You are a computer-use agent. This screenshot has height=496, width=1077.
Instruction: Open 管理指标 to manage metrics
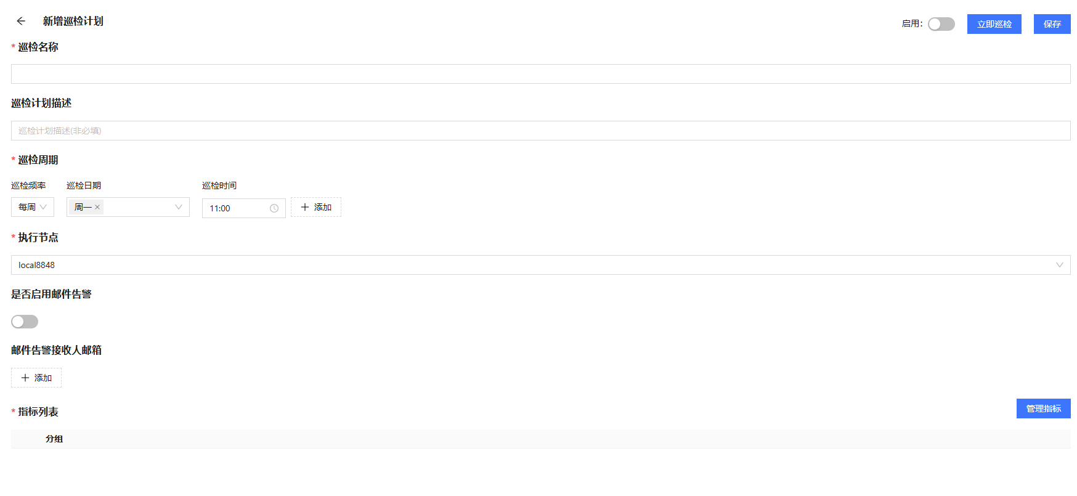point(1043,409)
